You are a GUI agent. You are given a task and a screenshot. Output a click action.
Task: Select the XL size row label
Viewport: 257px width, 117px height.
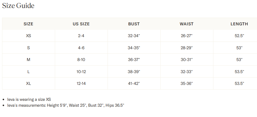(x=29, y=84)
